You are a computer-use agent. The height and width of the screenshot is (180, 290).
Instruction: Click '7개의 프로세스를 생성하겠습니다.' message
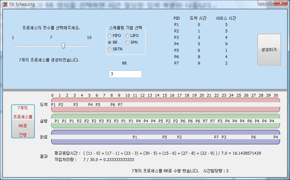49,60
